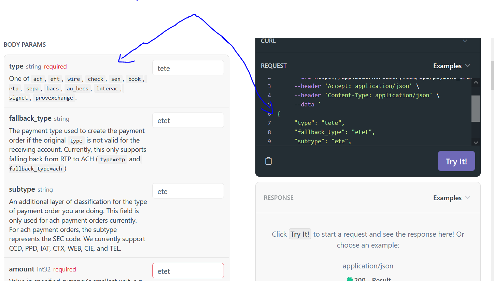Click the inline type=rtp code snippet

tap(112, 159)
